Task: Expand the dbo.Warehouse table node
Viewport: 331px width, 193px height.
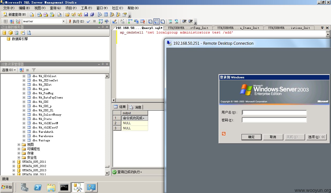Action: (24, 136)
